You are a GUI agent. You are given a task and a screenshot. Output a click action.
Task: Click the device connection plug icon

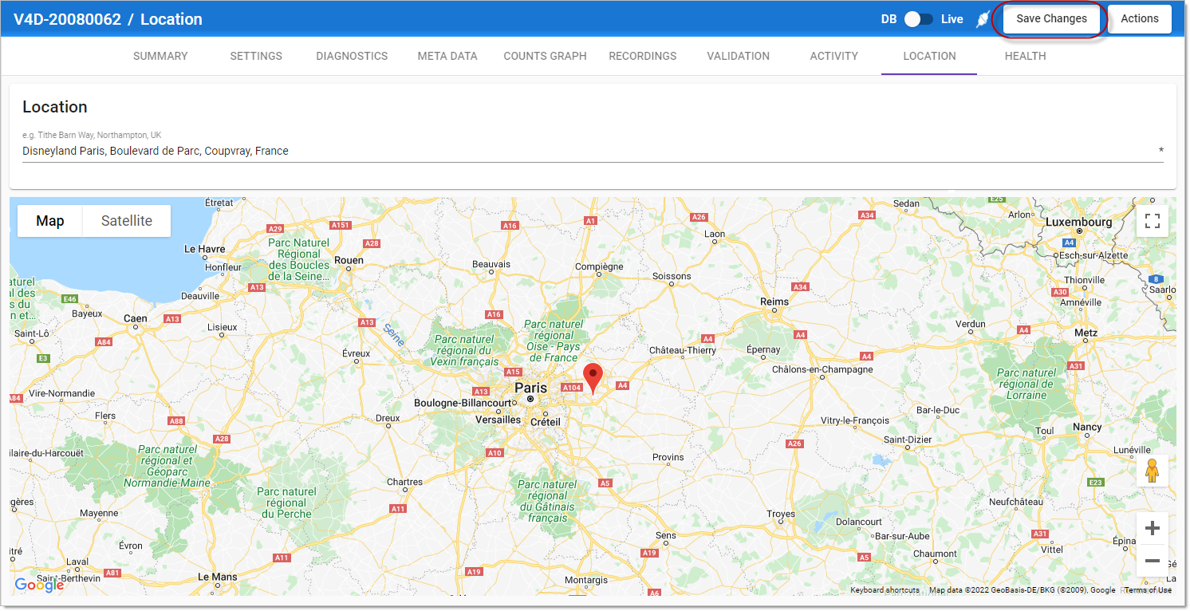(x=983, y=19)
